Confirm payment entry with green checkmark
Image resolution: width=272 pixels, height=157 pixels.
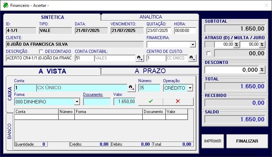coord(151,101)
